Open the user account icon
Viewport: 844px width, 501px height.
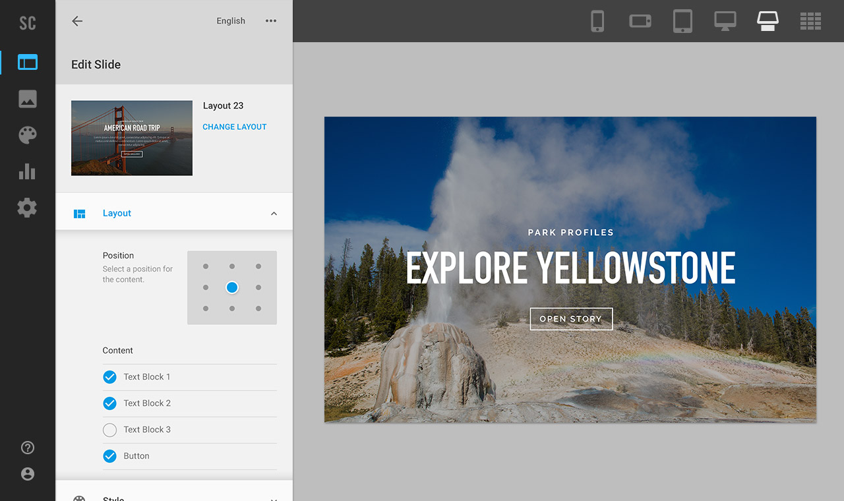[28, 474]
